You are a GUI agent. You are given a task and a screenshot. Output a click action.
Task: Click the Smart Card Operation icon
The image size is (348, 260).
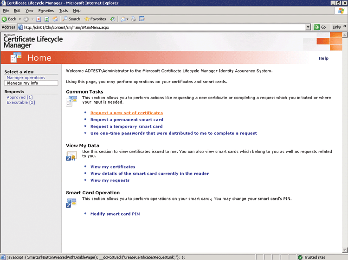coord(71,203)
